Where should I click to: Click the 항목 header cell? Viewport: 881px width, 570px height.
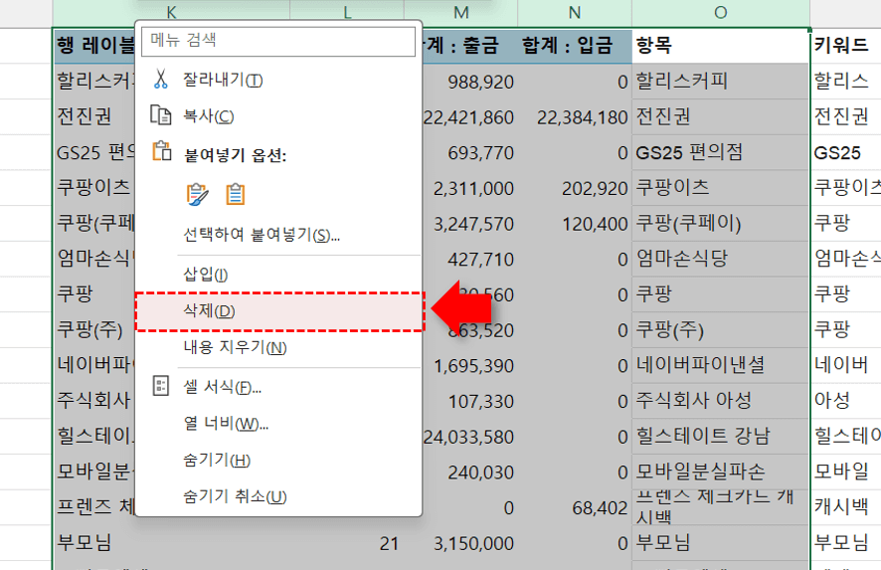click(720, 45)
